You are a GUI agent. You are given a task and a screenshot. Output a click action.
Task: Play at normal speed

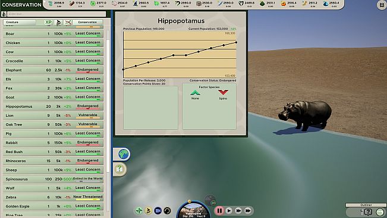coord(229,211)
